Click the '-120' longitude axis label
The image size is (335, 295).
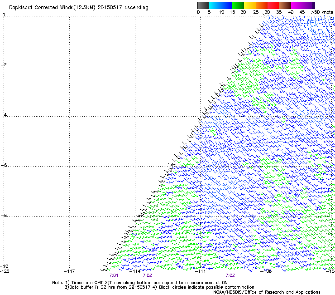point(5,271)
